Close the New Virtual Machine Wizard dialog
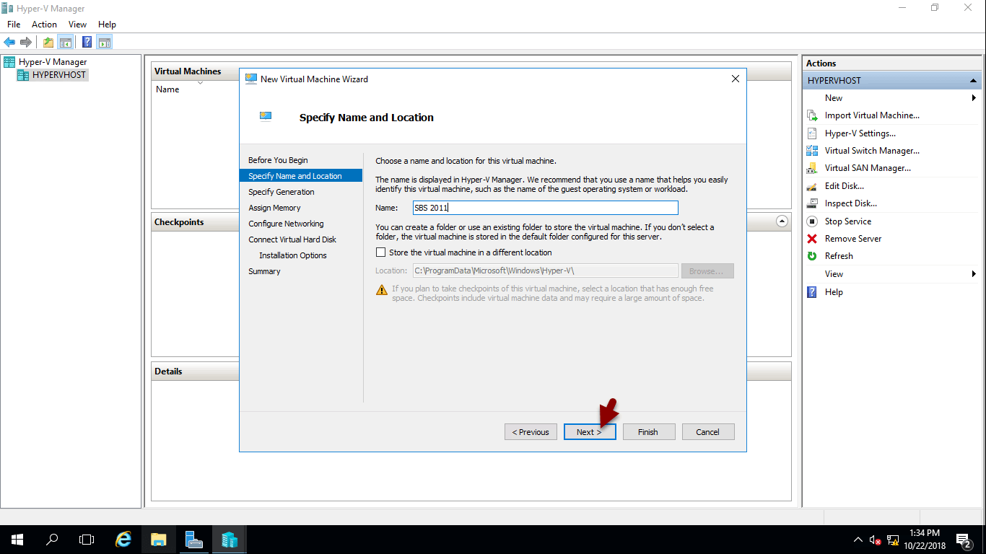The width and height of the screenshot is (986, 554). [x=736, y=79]
